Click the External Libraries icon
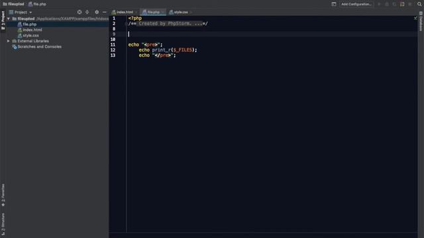Screen dimensions: 424x238 pyautogui.click(x=15, y=41)
